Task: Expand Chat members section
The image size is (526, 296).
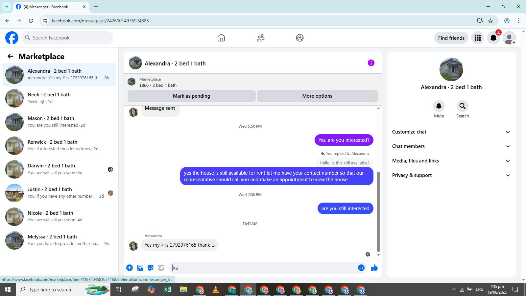Action: click(451, 146)
